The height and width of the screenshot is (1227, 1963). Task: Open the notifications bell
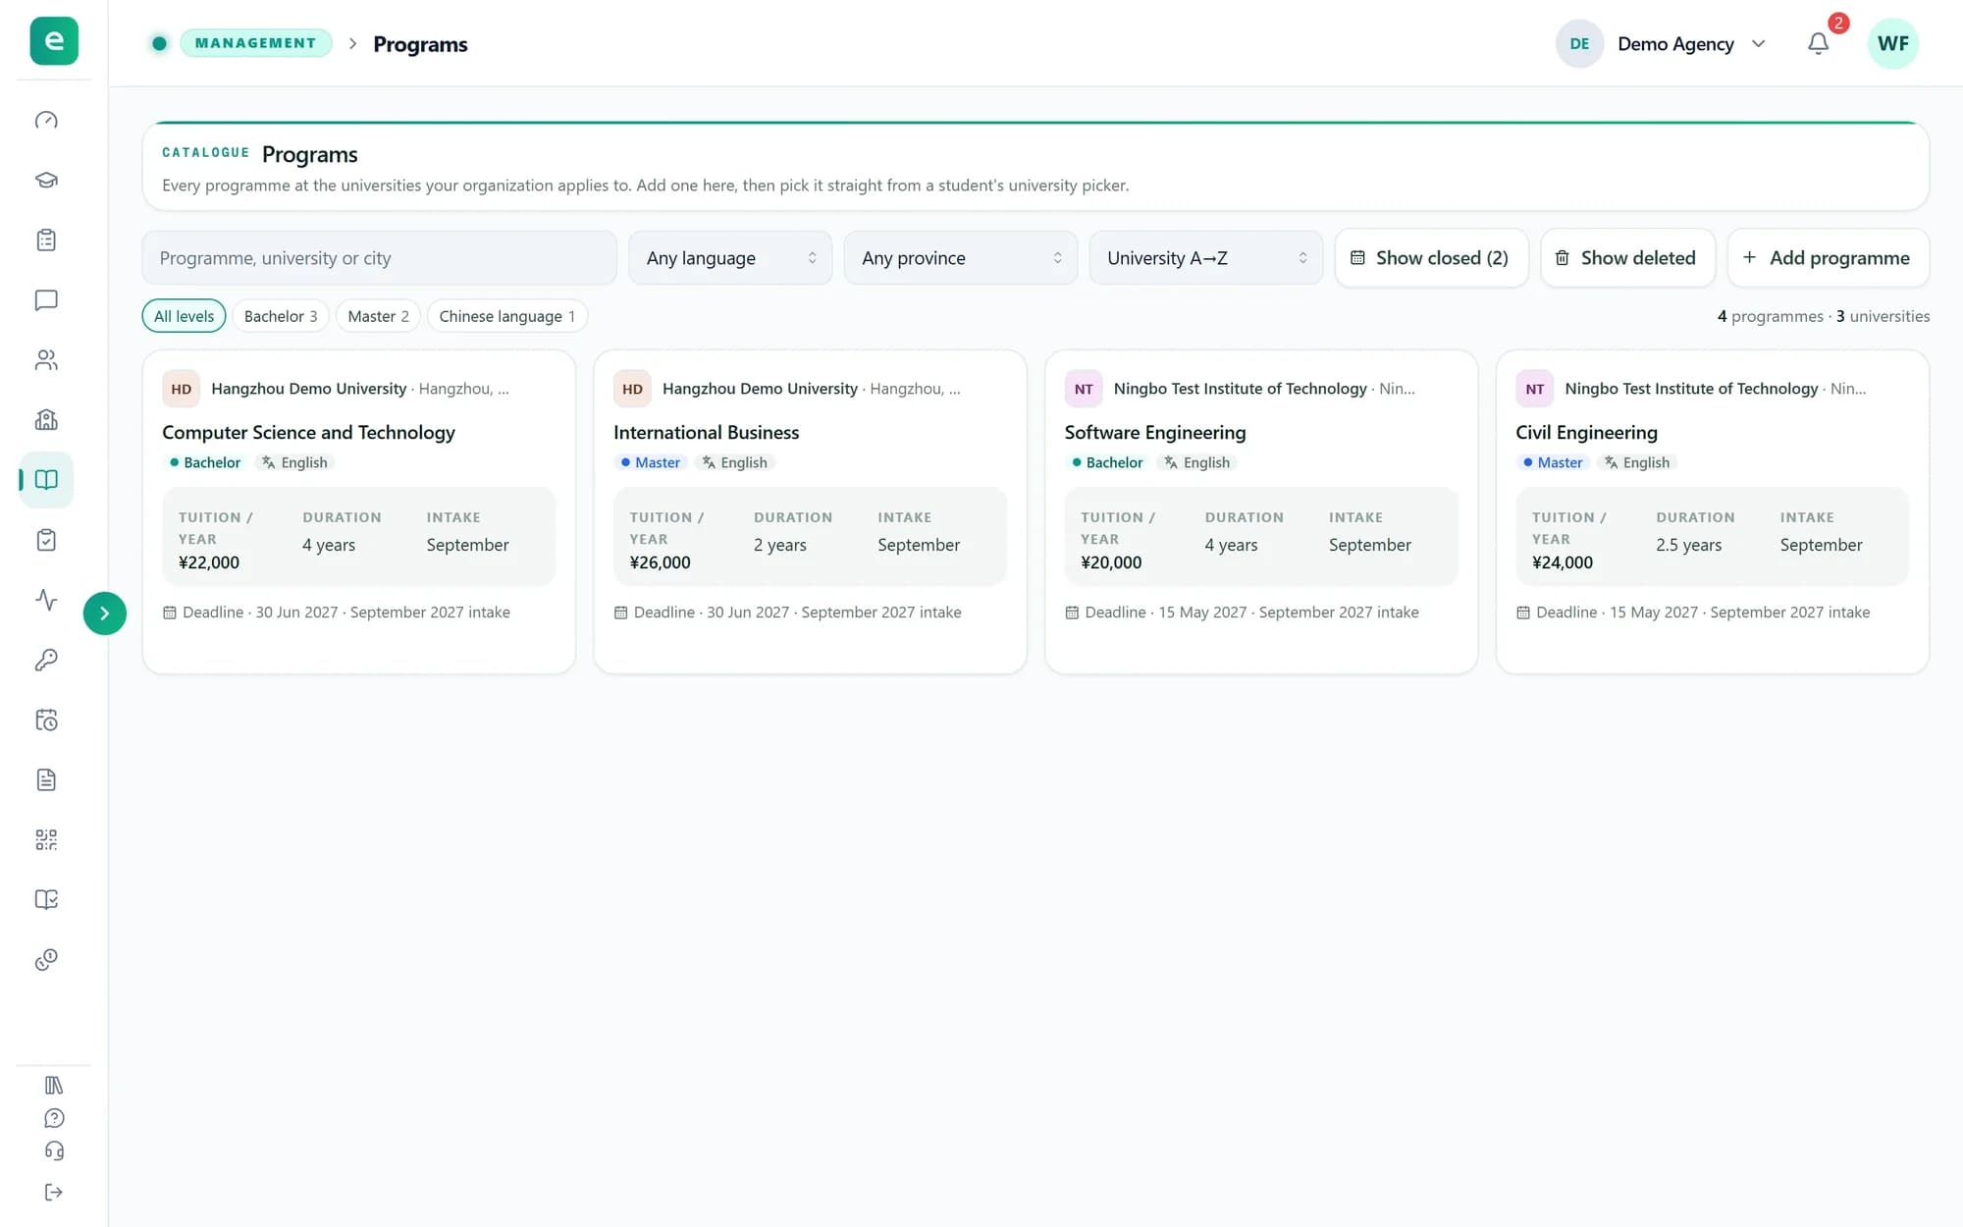pyautogui.click(x=1819, y=43)
